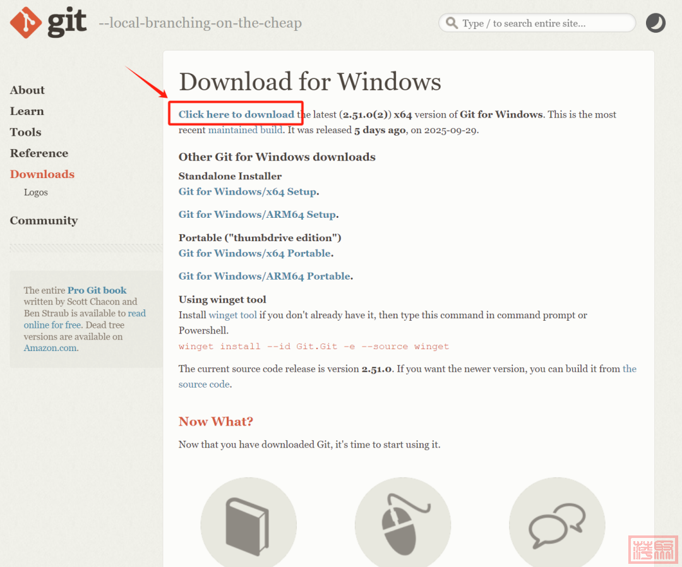Screen dimensions: 682x567
Task: Download Git for Windows/ARM64 Setup
Action: pyautogui.click(x=257, y=215)
